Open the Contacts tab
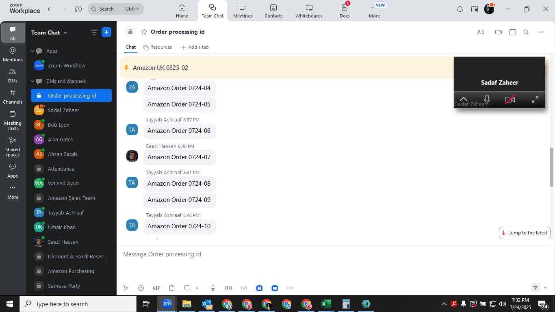Image resolution: width=555 pixels, height=312 pixels. [273, 11]
